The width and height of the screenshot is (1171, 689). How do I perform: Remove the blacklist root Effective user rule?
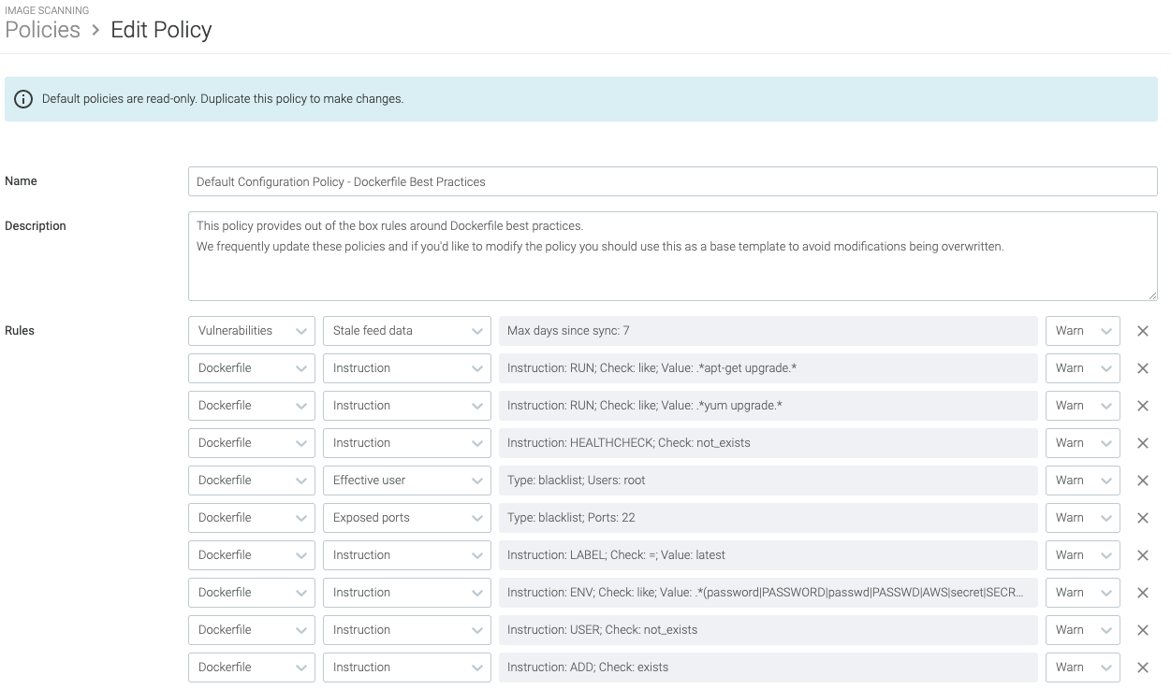point(1143,480)
